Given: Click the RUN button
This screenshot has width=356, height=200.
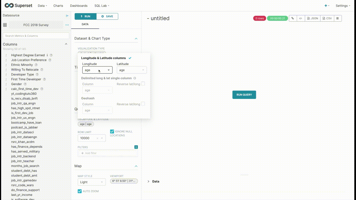Looking at the screenshot, I should (85, 16).
